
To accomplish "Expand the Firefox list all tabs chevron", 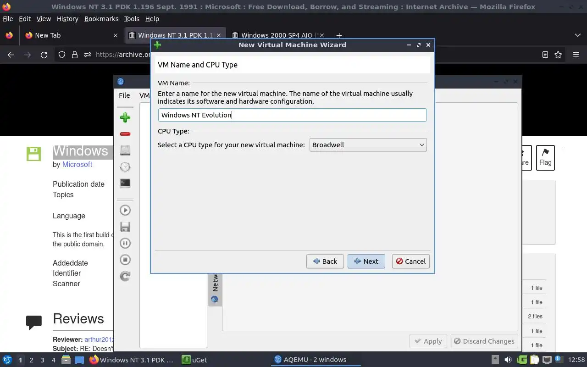I will (577, 35).
